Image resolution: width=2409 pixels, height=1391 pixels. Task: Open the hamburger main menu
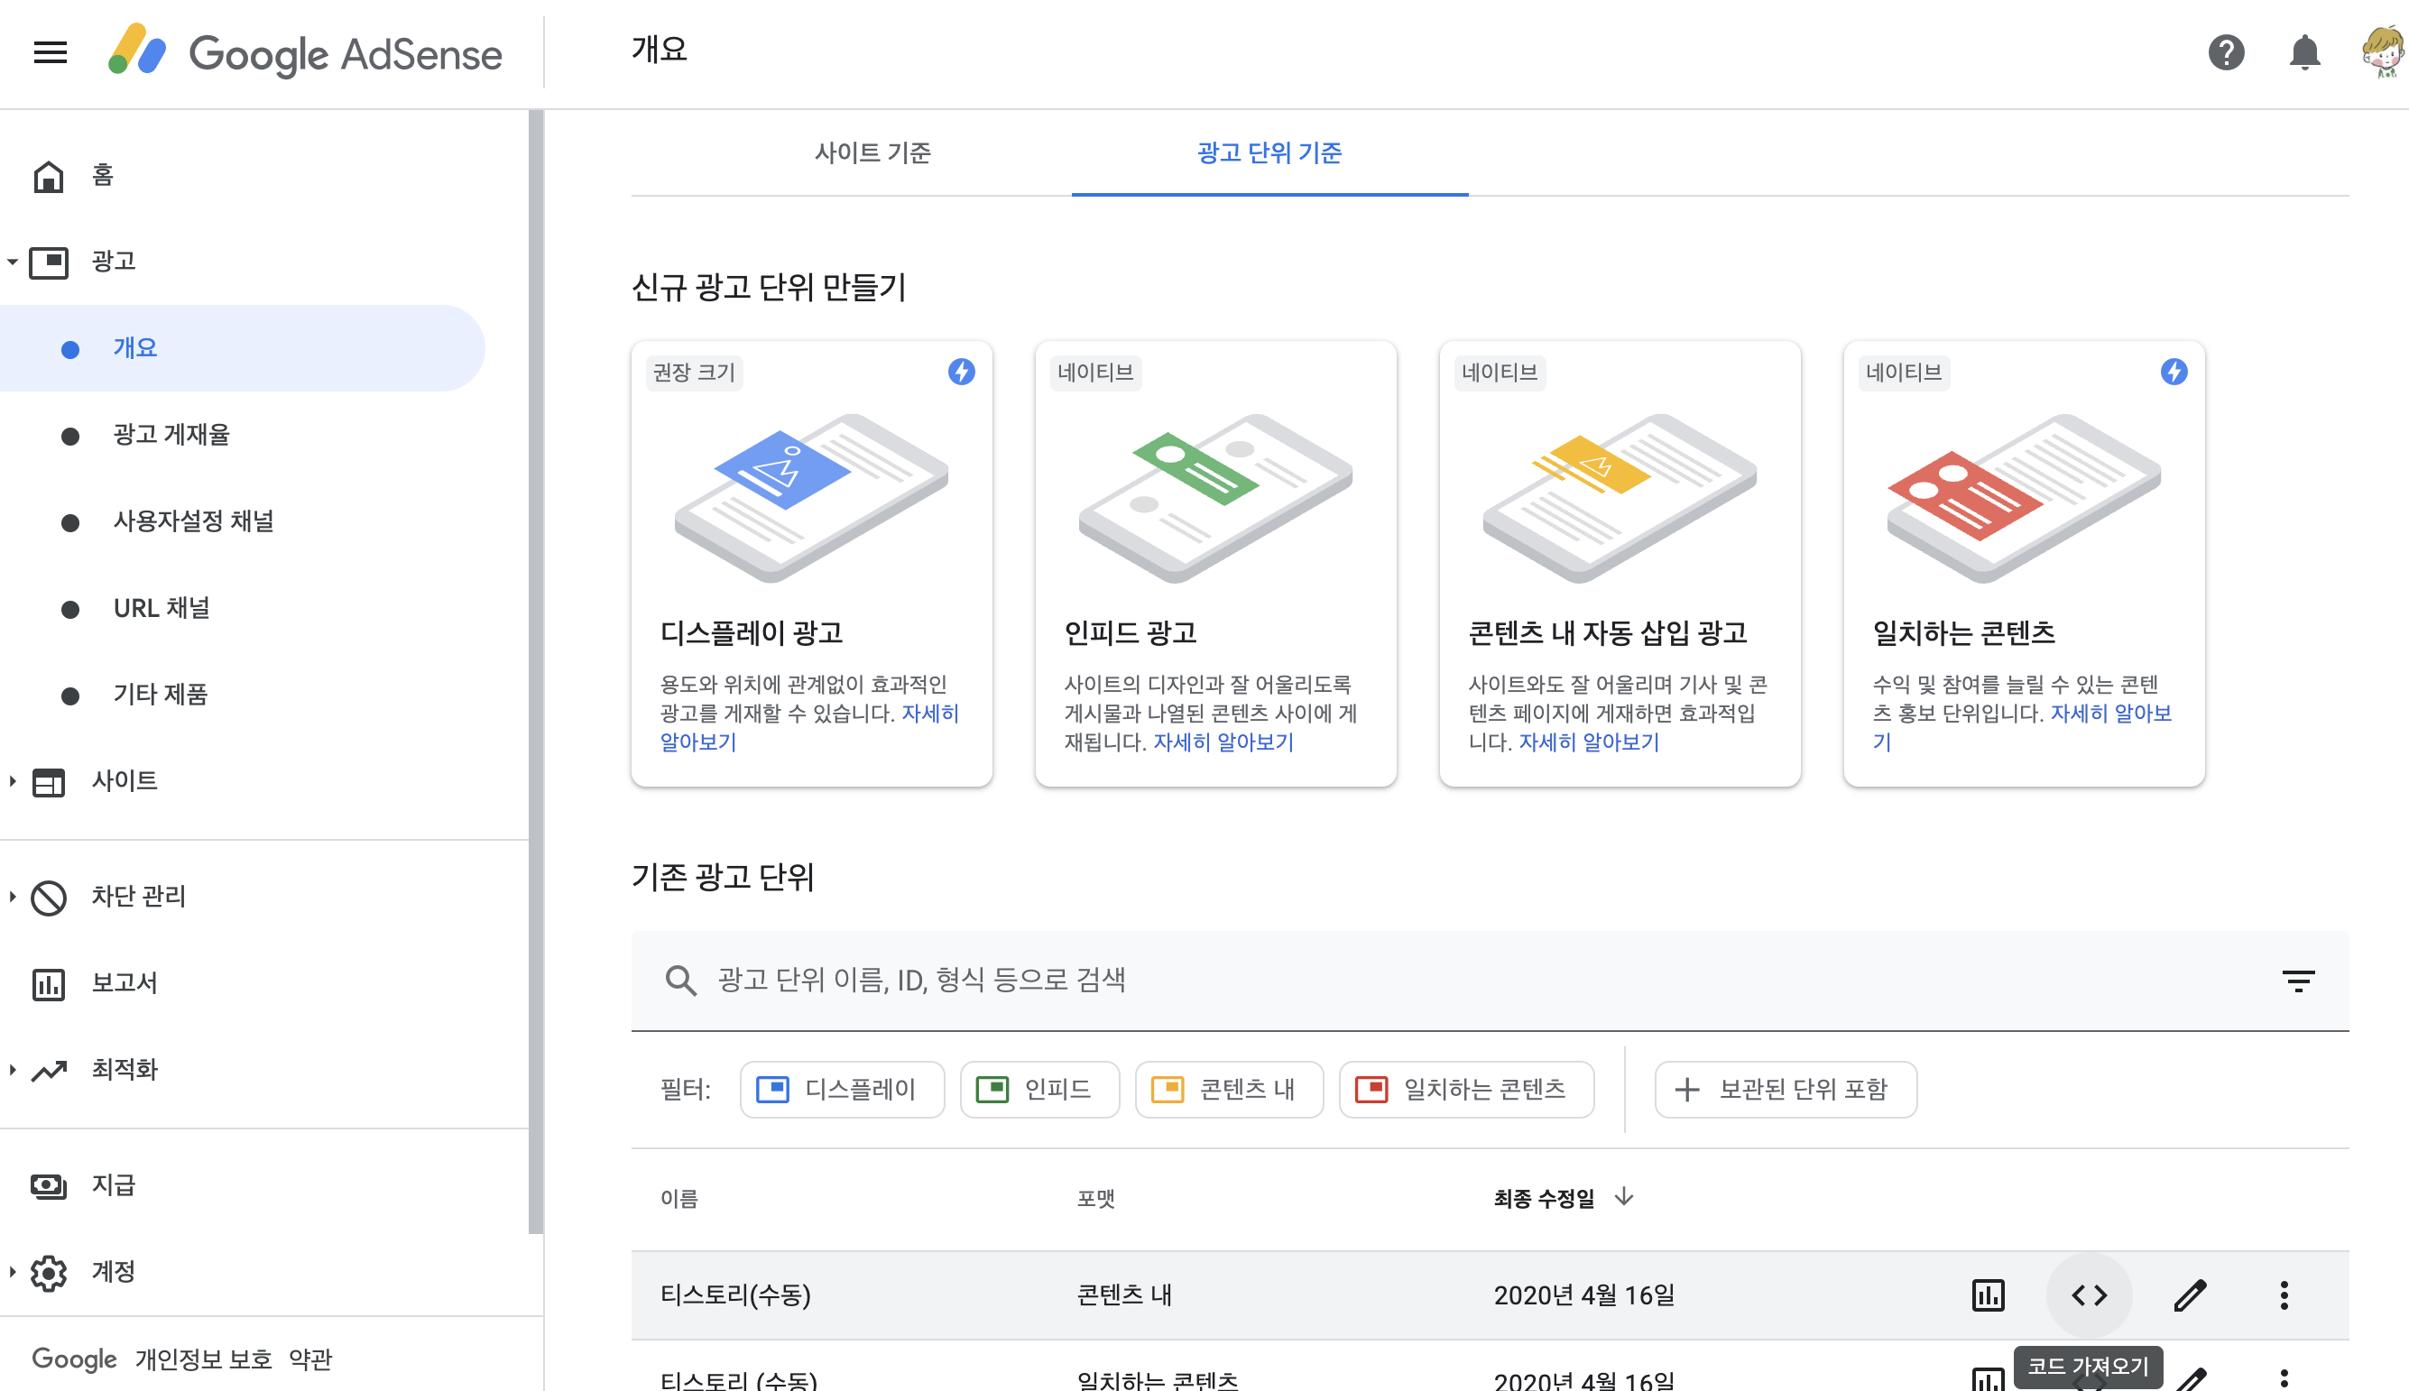[x=50, y=52]
